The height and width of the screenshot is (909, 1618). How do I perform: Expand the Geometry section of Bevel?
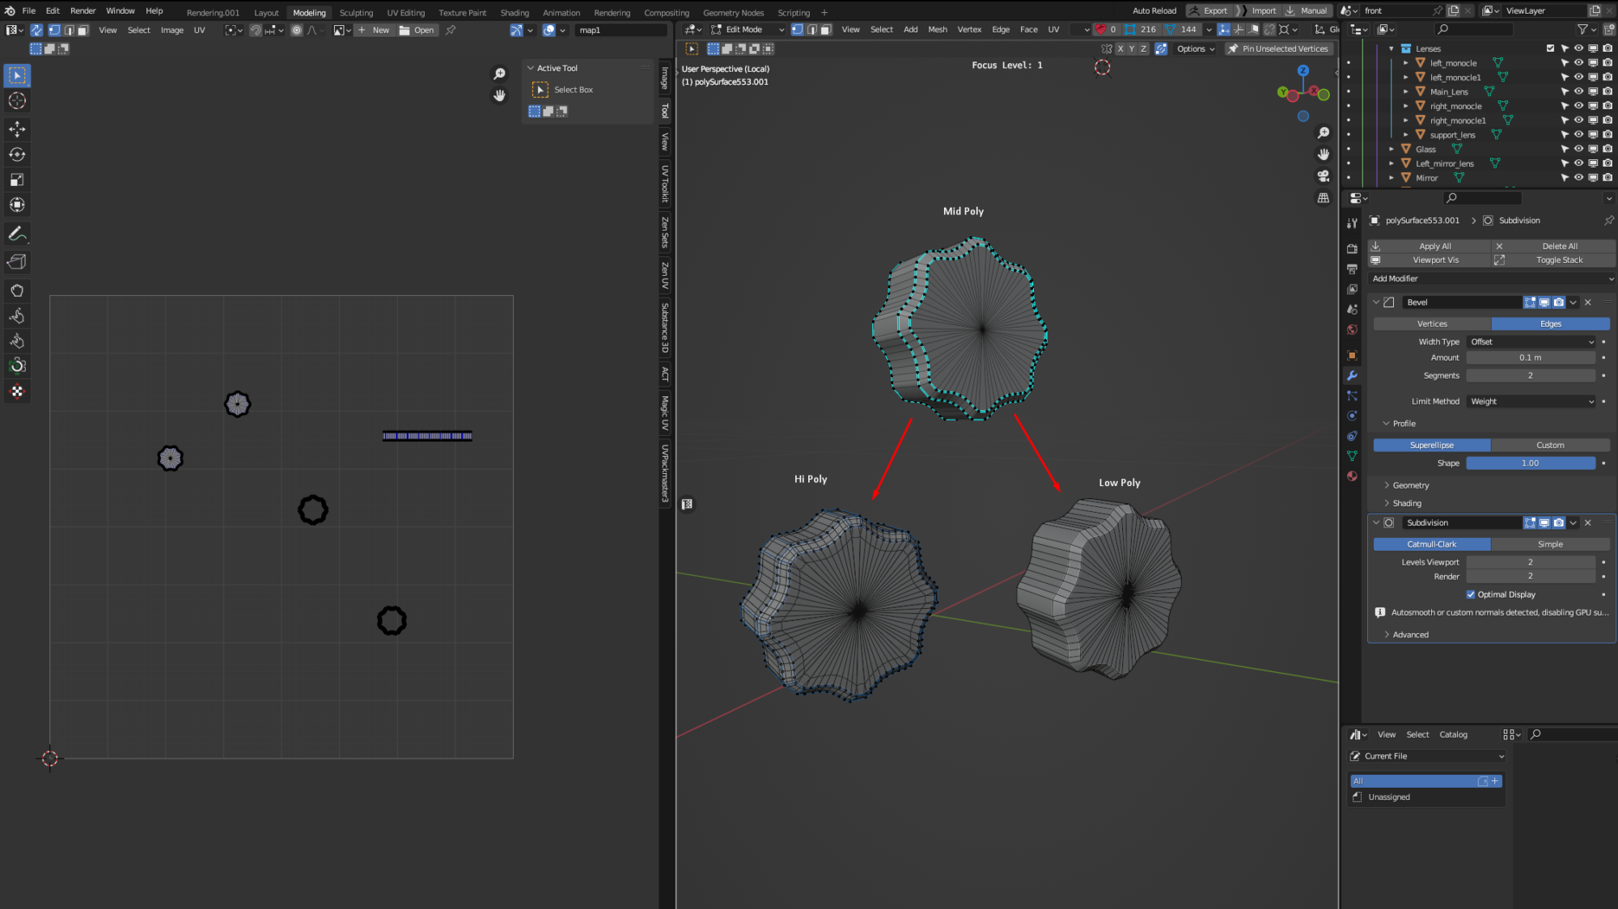[x=1411, y=485]
